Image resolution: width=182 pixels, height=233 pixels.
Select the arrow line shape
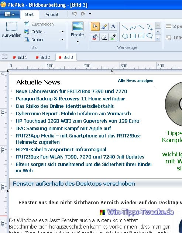[141, 27]
